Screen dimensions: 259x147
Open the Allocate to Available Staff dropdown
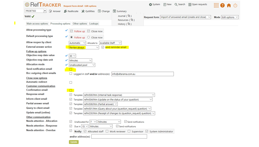tap(110, 43)
